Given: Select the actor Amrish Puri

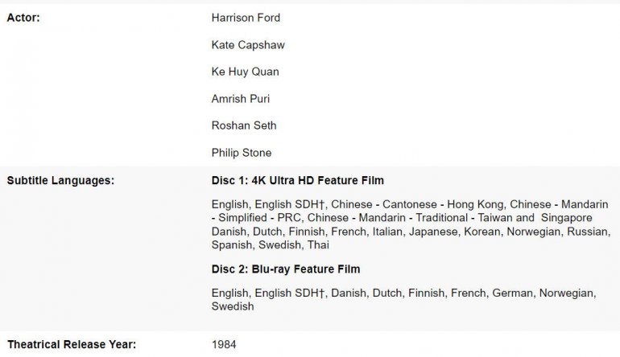Looking at the screenshot, I should pos(241,99).
